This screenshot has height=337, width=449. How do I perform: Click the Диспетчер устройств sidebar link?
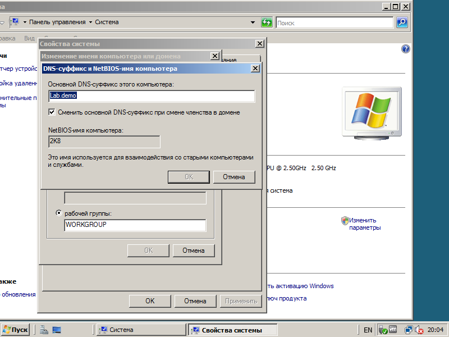19,69
